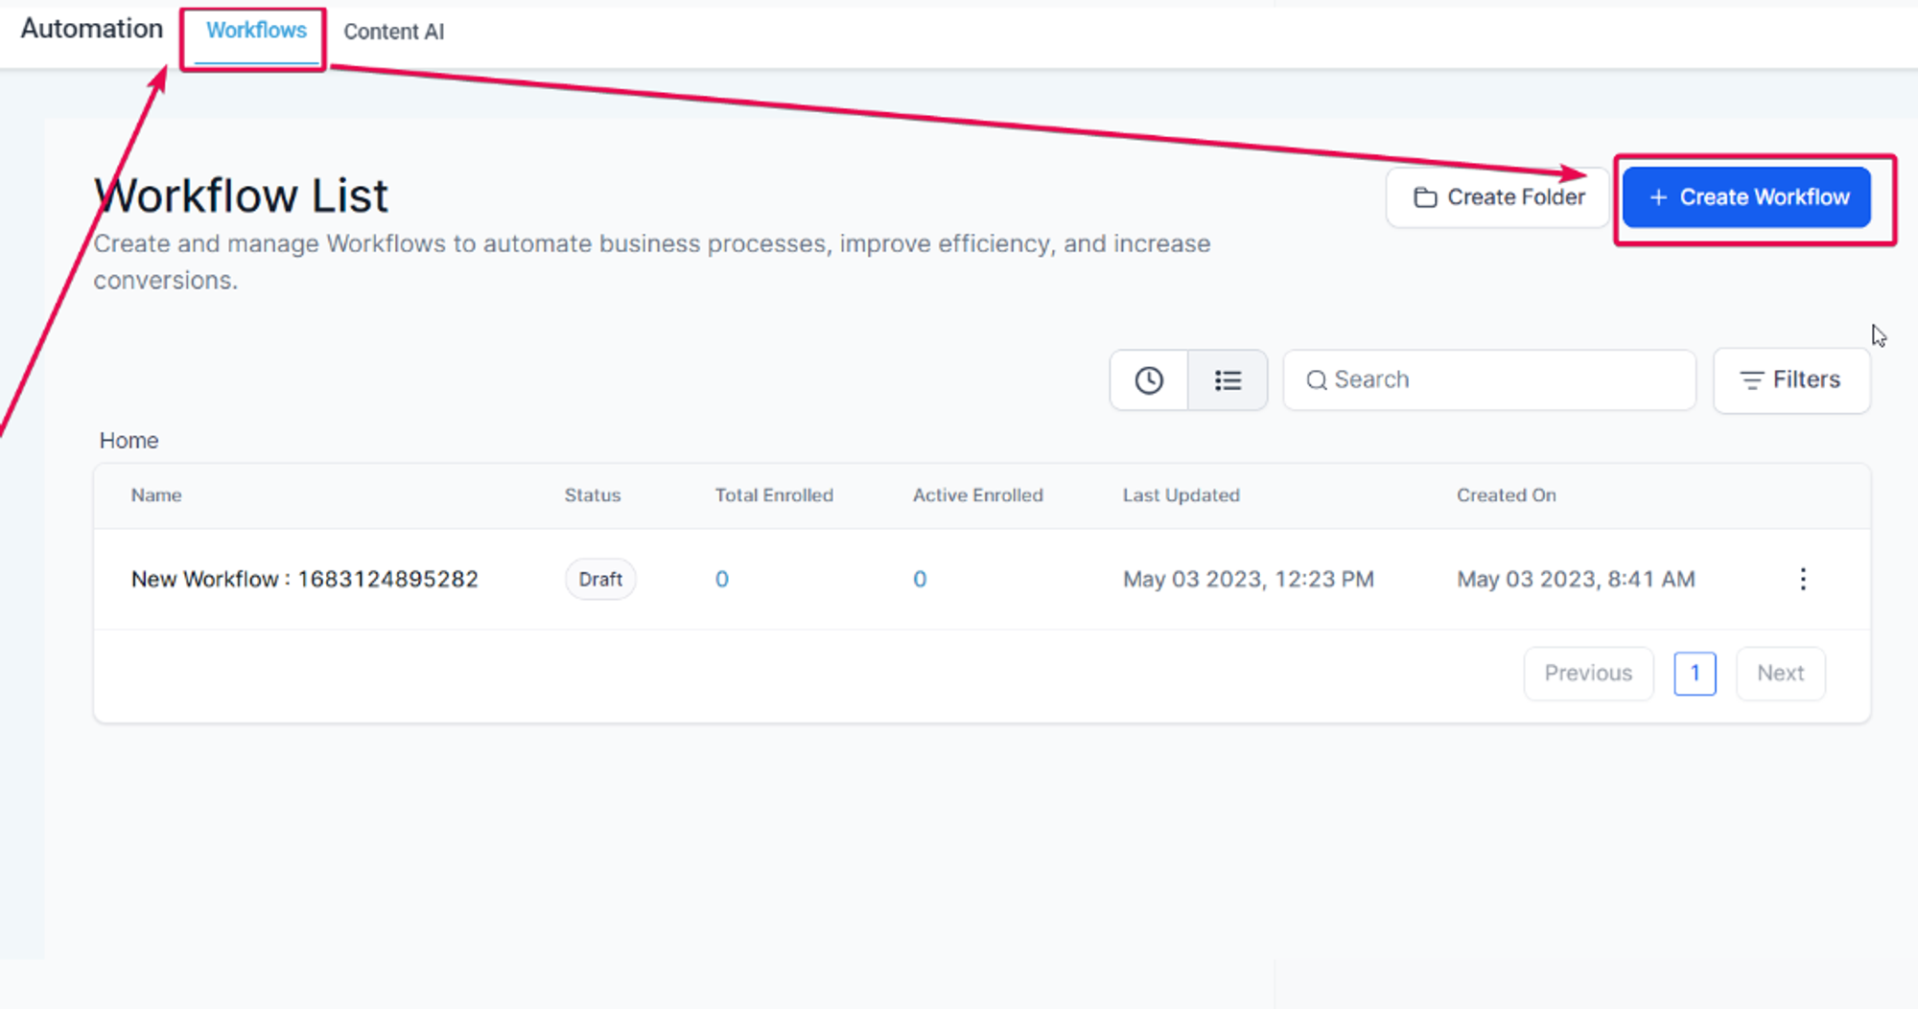Viewport: 1918px width, 1009px height.
Task: Click the Draft status badge
Action: point(600,579)
